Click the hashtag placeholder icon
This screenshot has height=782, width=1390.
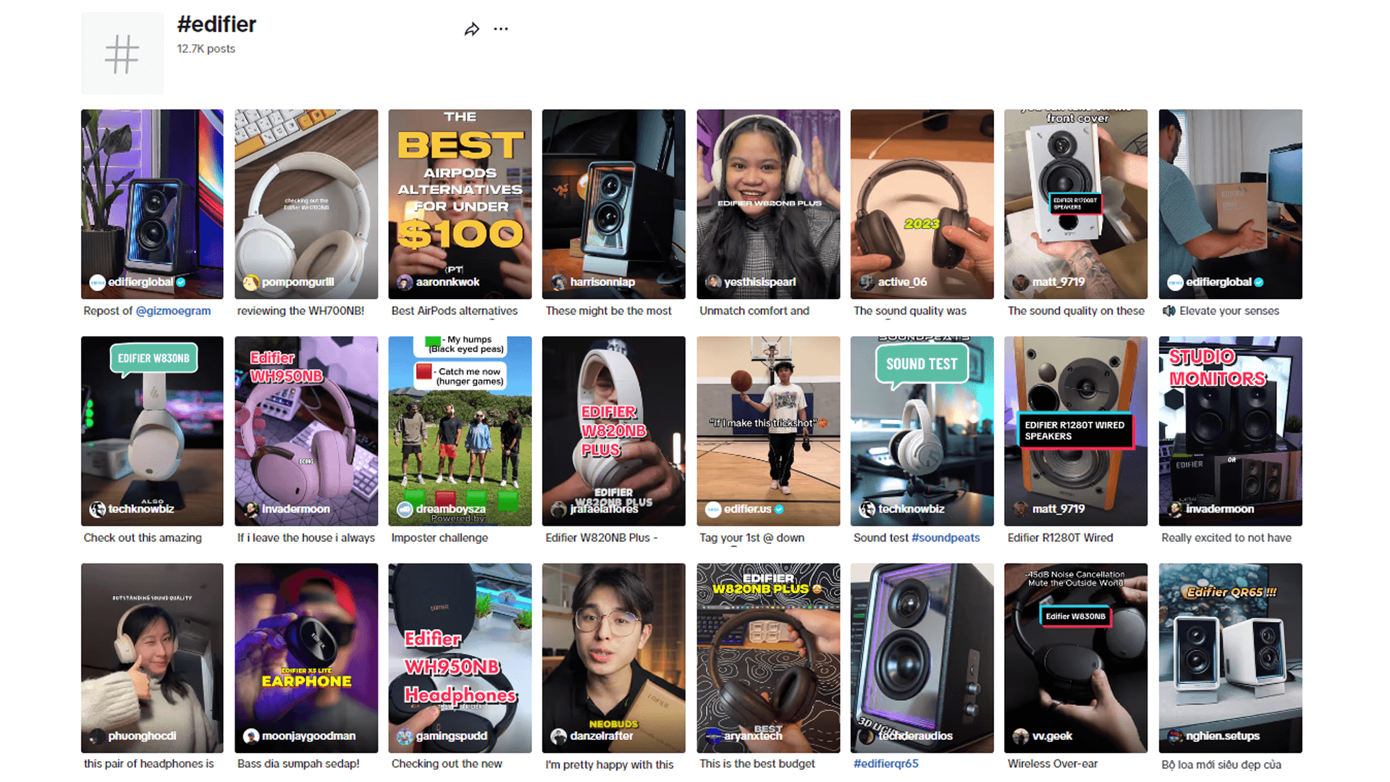coord(122,54)
